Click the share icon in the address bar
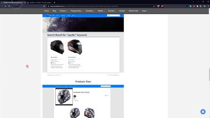Screen dimensions: 210x118 [154, 6]
